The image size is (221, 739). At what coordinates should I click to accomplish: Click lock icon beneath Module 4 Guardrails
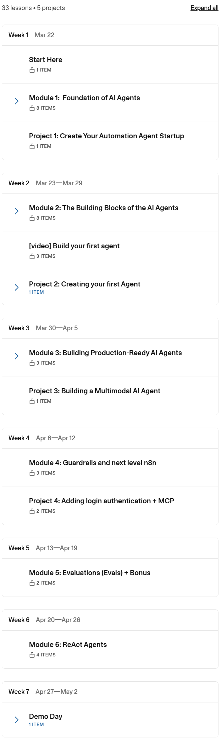click(x=32, y=473)
